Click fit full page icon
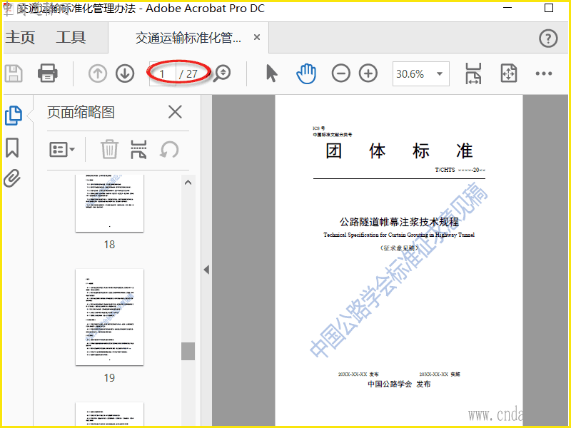Screen dimensions: 571x428 point(508,73)
